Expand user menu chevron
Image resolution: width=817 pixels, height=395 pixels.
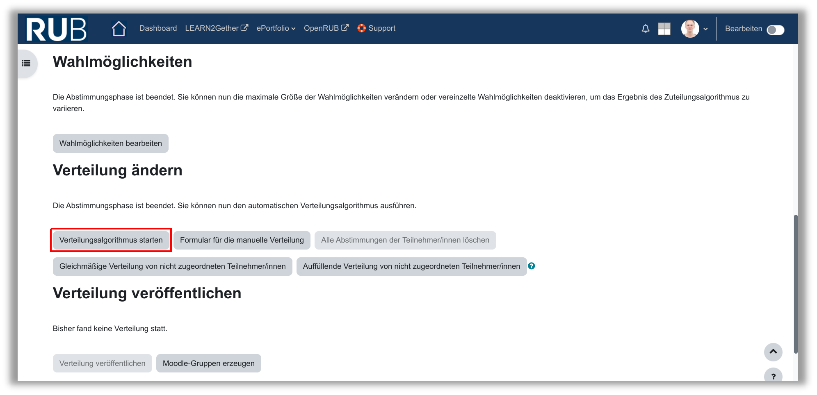point(705,29)
